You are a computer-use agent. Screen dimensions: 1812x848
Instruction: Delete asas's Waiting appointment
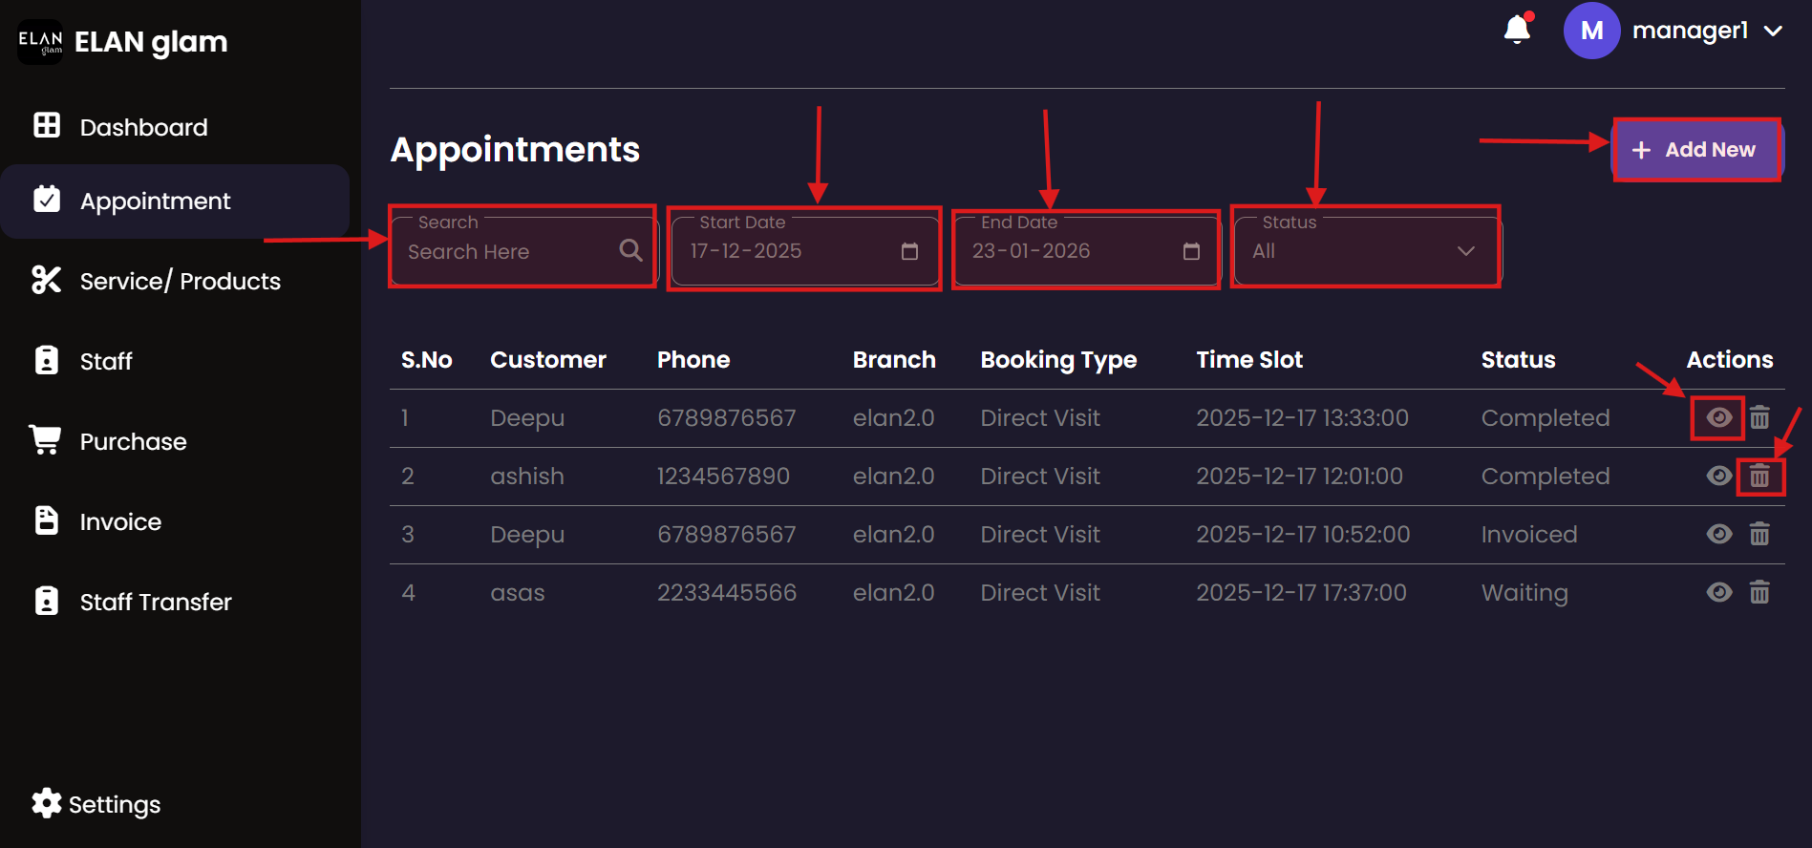coord(1759,592)
